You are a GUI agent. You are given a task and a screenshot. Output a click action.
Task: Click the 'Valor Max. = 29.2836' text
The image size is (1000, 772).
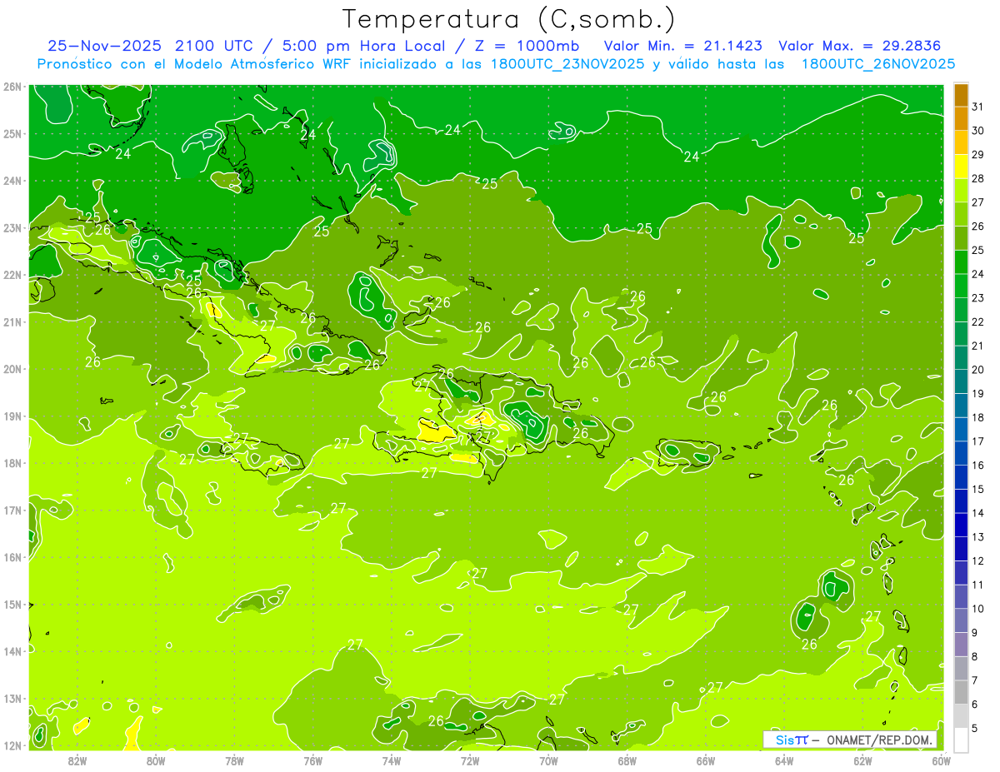coord(858,46)
